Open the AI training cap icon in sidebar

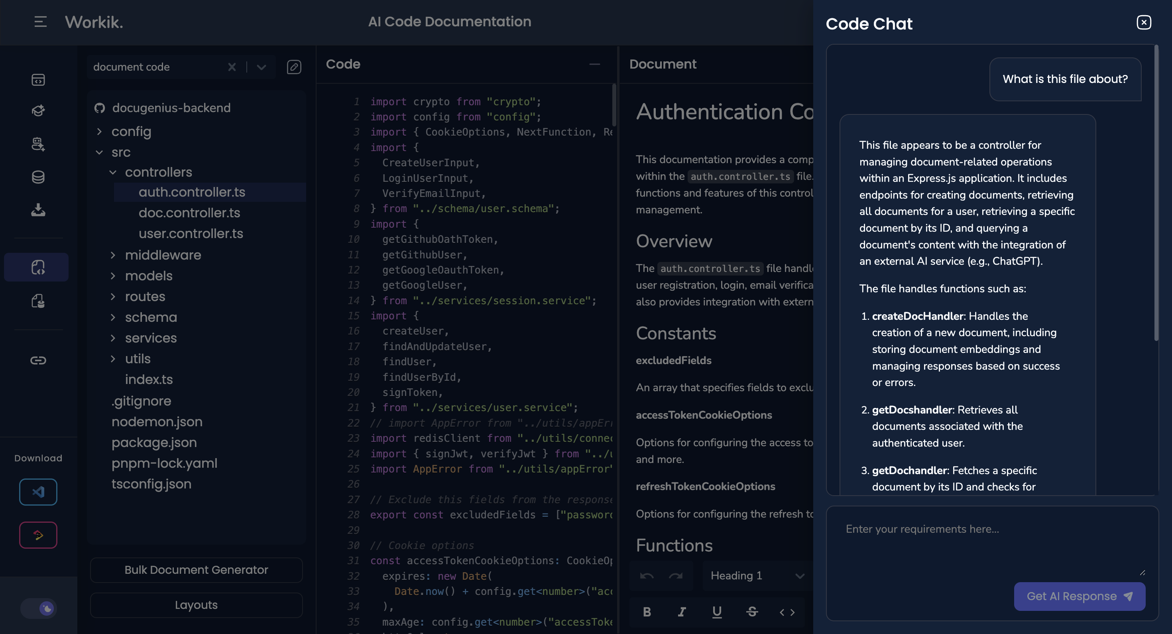(x=38, y=110)
